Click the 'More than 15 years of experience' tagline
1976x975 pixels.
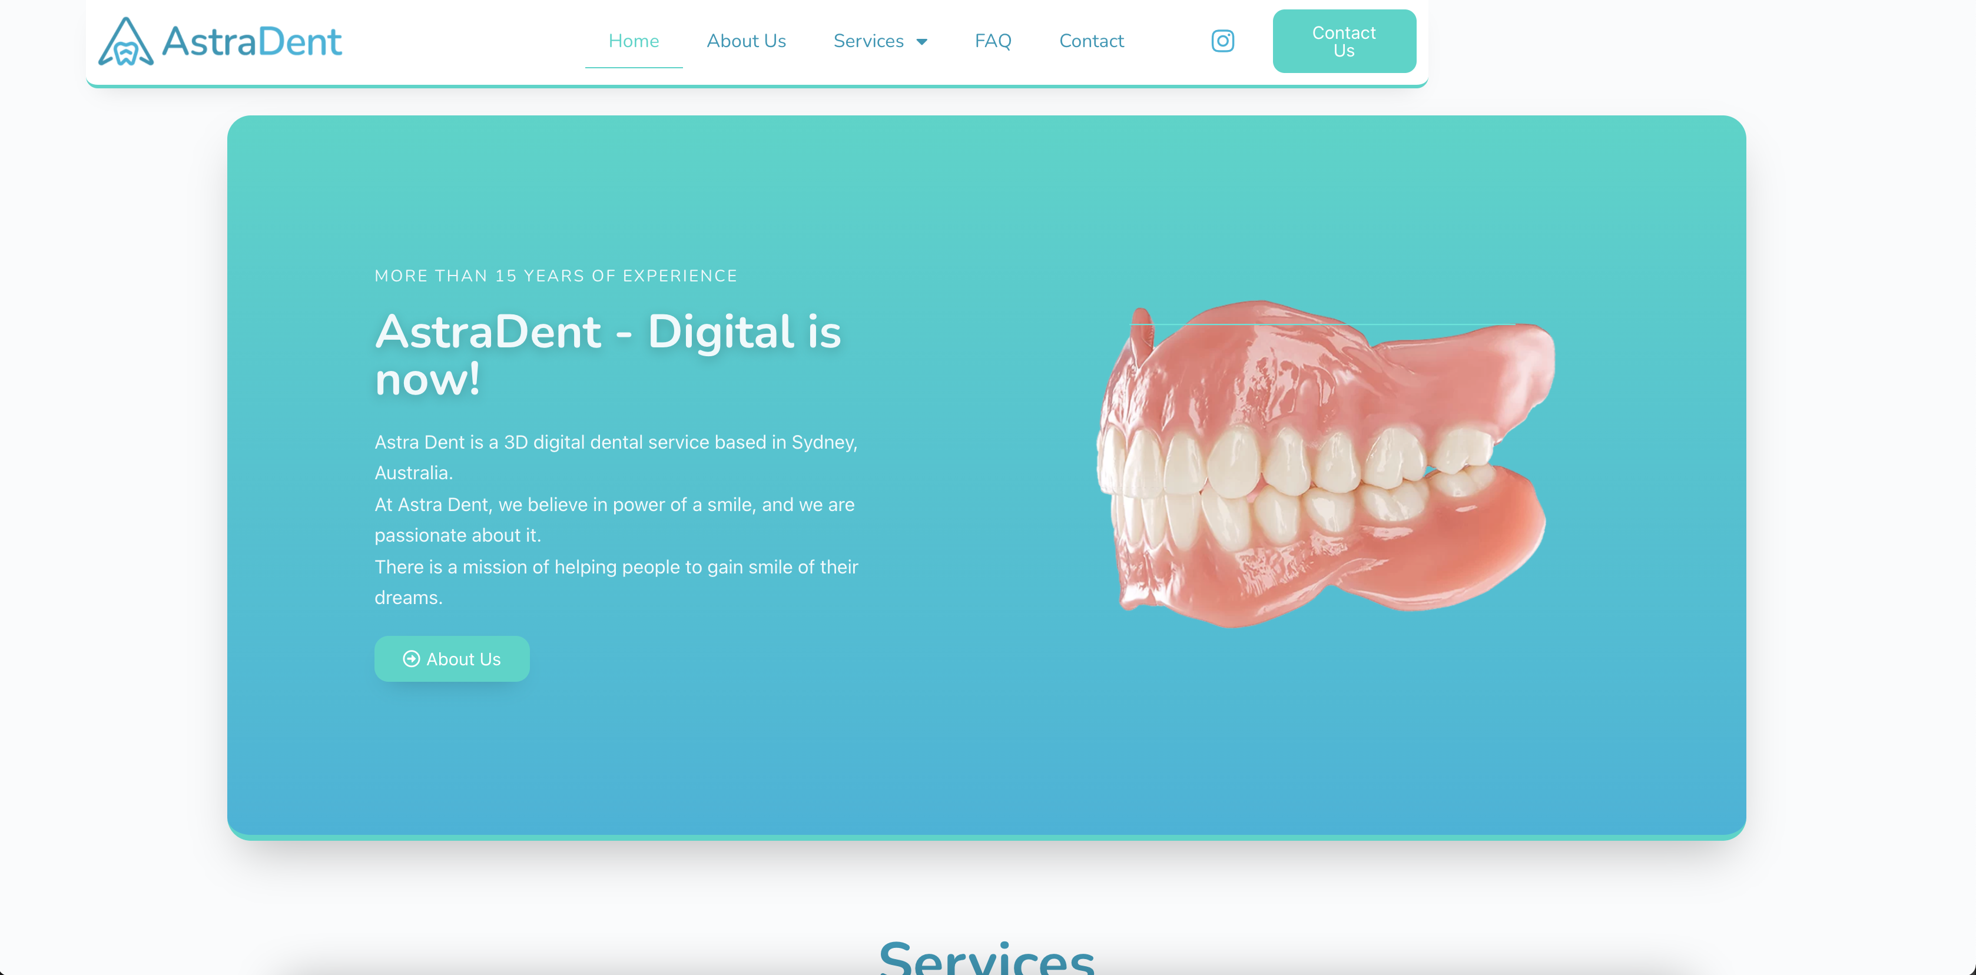pyautogui.click(x=555, y=276)
